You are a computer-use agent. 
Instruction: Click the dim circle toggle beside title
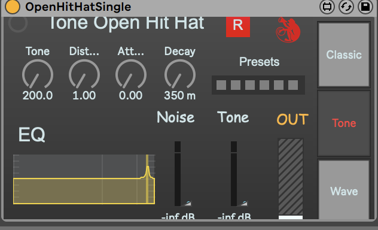pos(18,23)
